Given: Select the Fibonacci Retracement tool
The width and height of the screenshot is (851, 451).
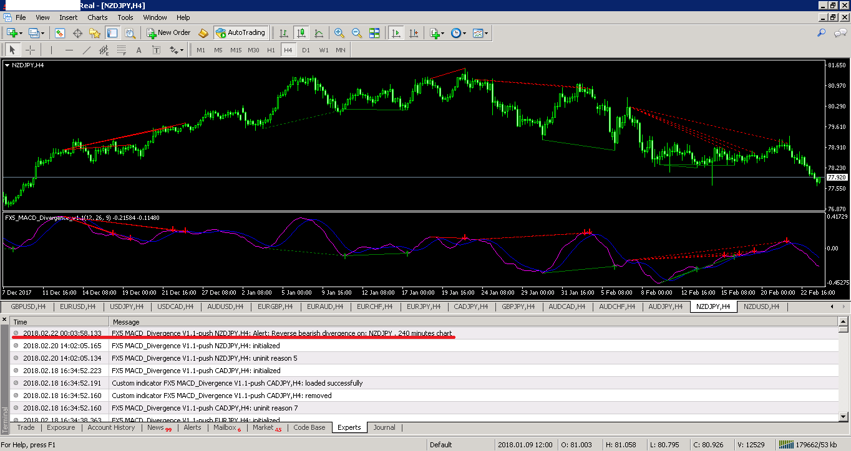Looking at the screenshot, I should pyautogui.click(x=122, y=50).
